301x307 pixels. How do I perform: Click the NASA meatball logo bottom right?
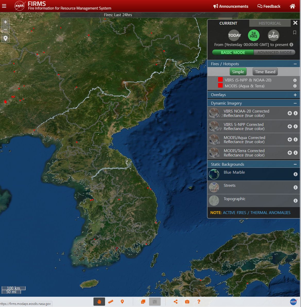294,302
